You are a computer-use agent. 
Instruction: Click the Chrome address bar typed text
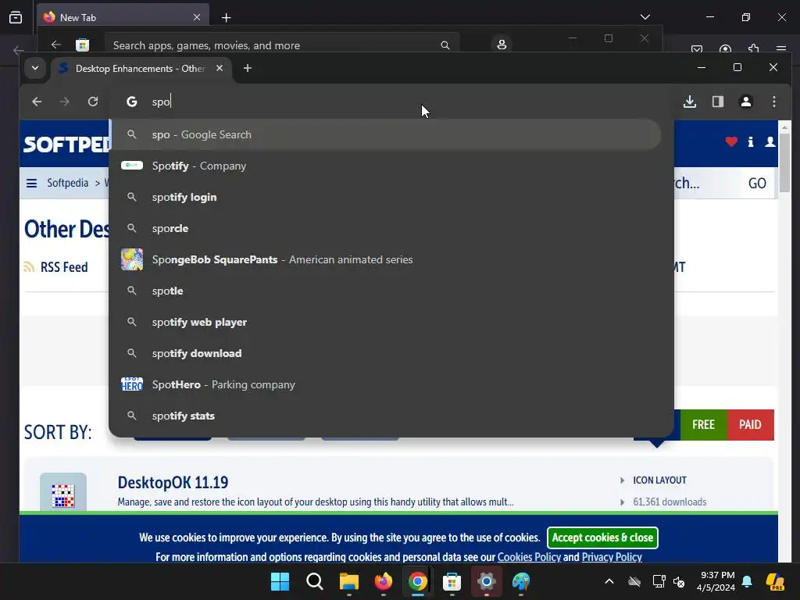pyautogui.click(x=161, y=102)
